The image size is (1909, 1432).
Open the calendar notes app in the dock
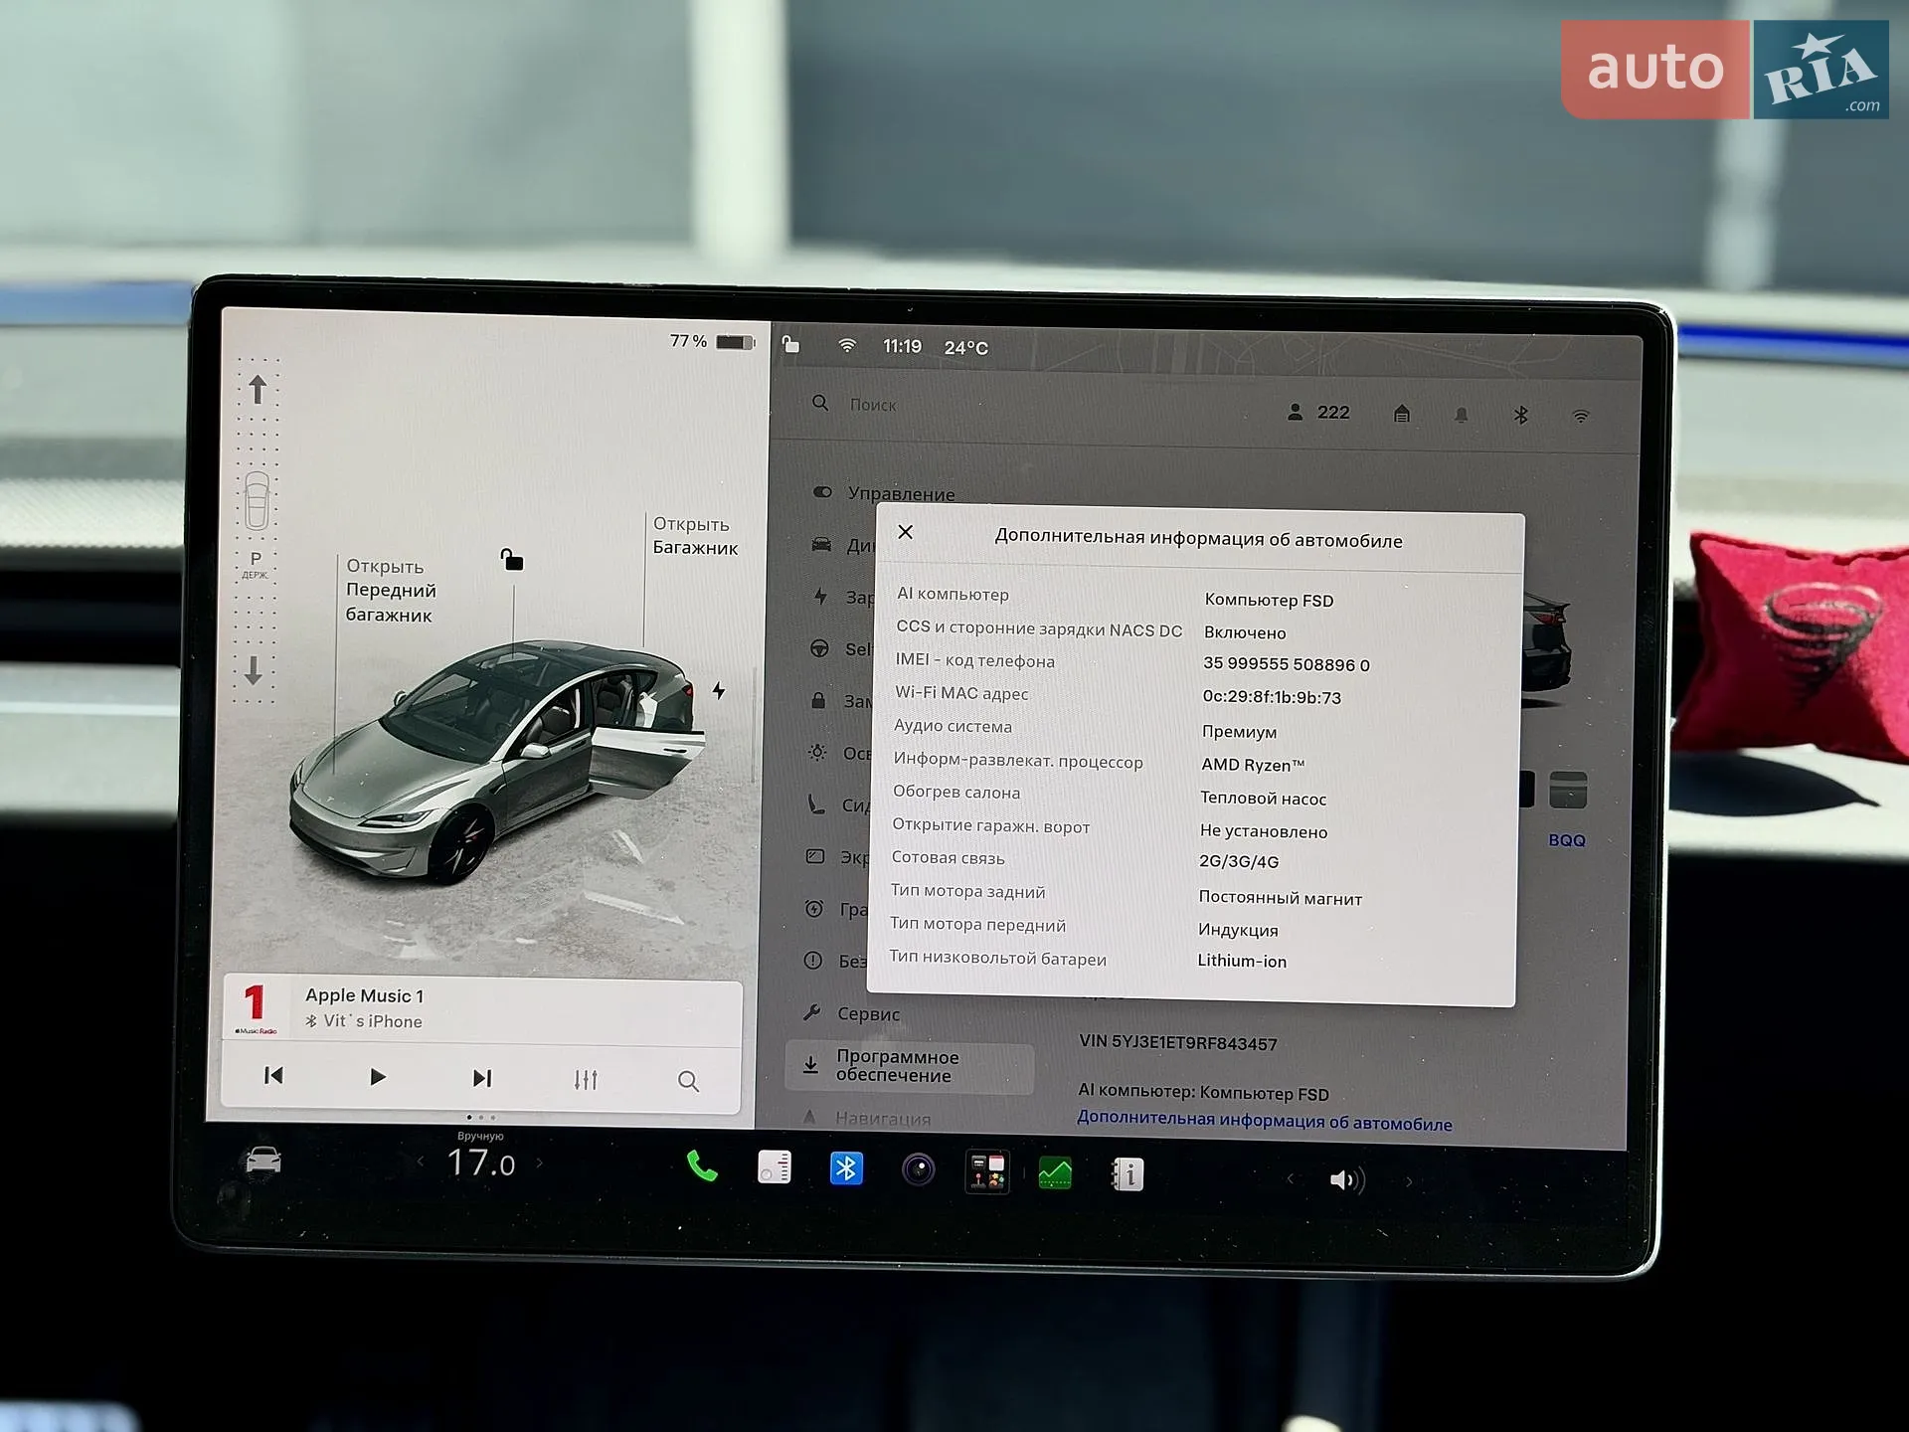click(775, 1167)
